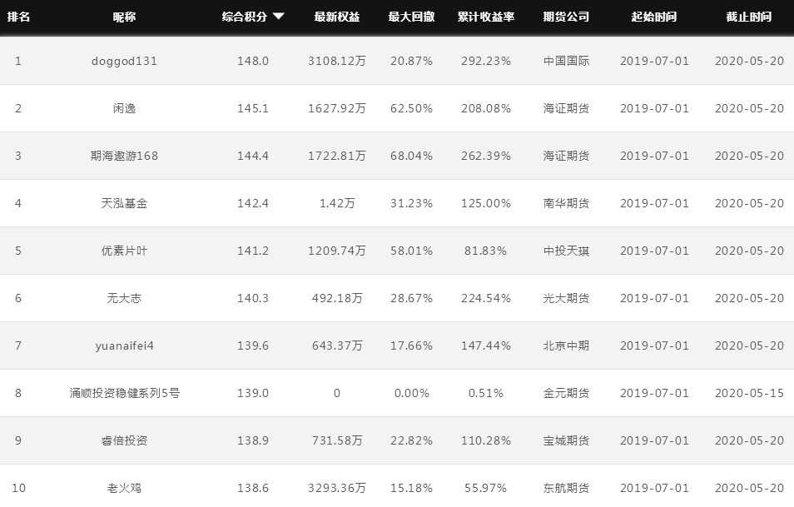794x507 pixels.
Task: Click the 截止时间 column header
Action: 748,17
